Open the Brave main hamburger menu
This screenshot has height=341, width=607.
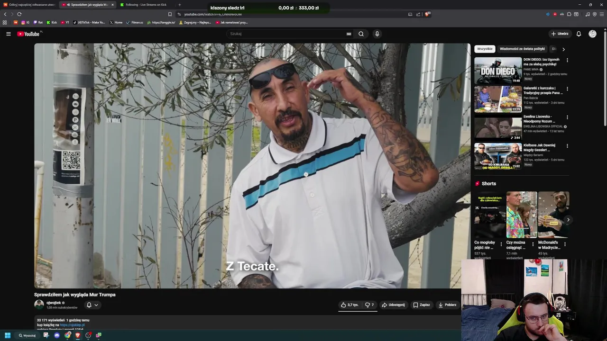pos(602,14)
